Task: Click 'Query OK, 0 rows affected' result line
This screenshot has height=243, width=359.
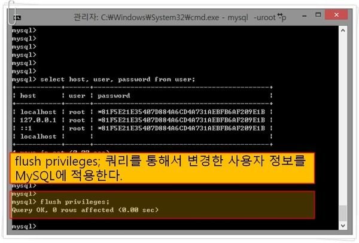Action: tap(85, 210)
